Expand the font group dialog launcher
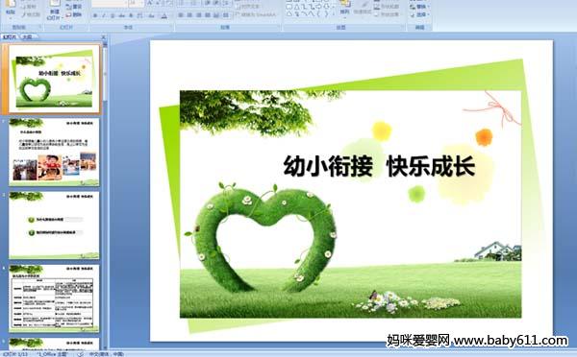This screenshot has width=577, height=357. coord(171,27)
